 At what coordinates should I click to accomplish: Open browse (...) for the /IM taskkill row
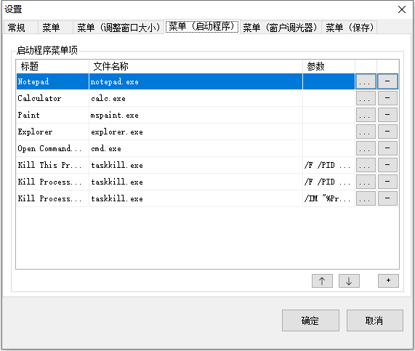point(366,198)
